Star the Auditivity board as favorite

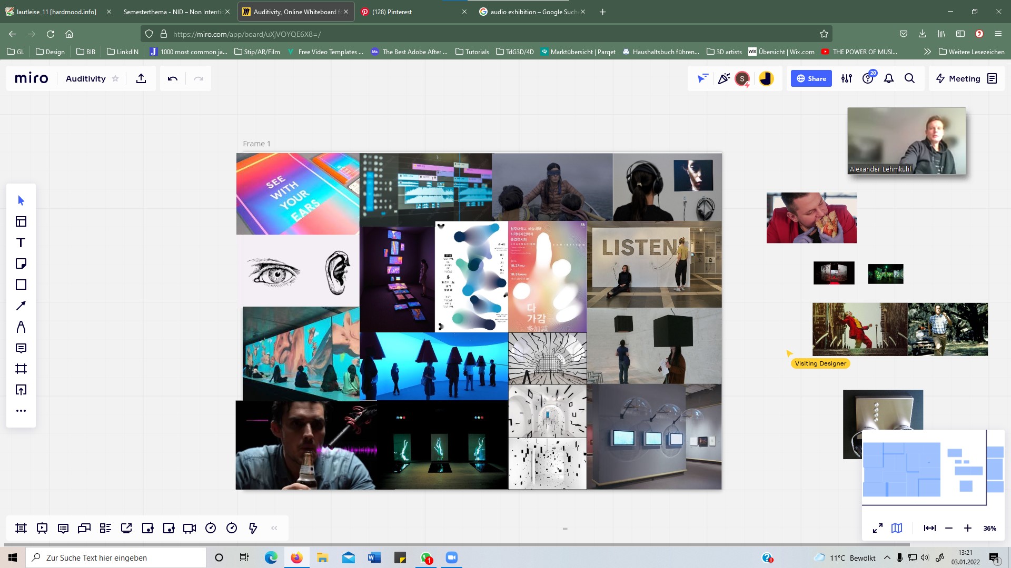click(x=115, y=78)
